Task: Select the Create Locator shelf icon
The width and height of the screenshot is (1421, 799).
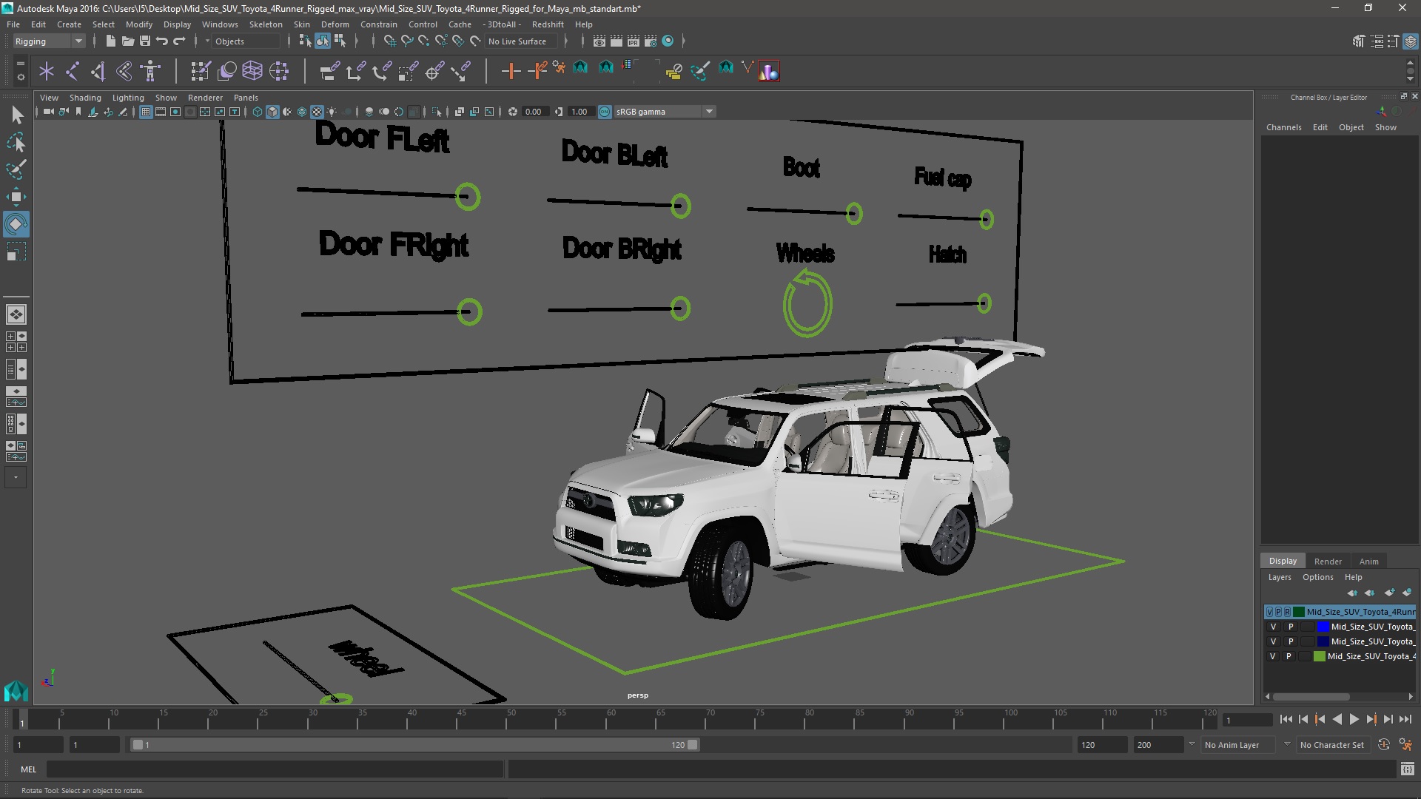Action: point(47,71)
